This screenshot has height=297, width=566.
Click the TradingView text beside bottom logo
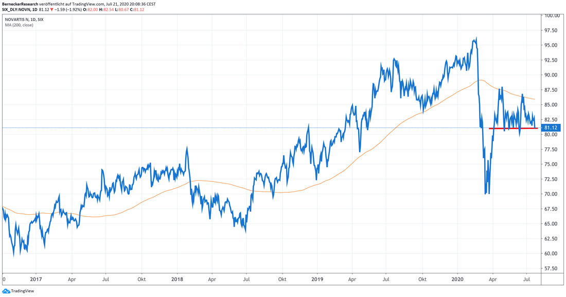coord(23,291)
